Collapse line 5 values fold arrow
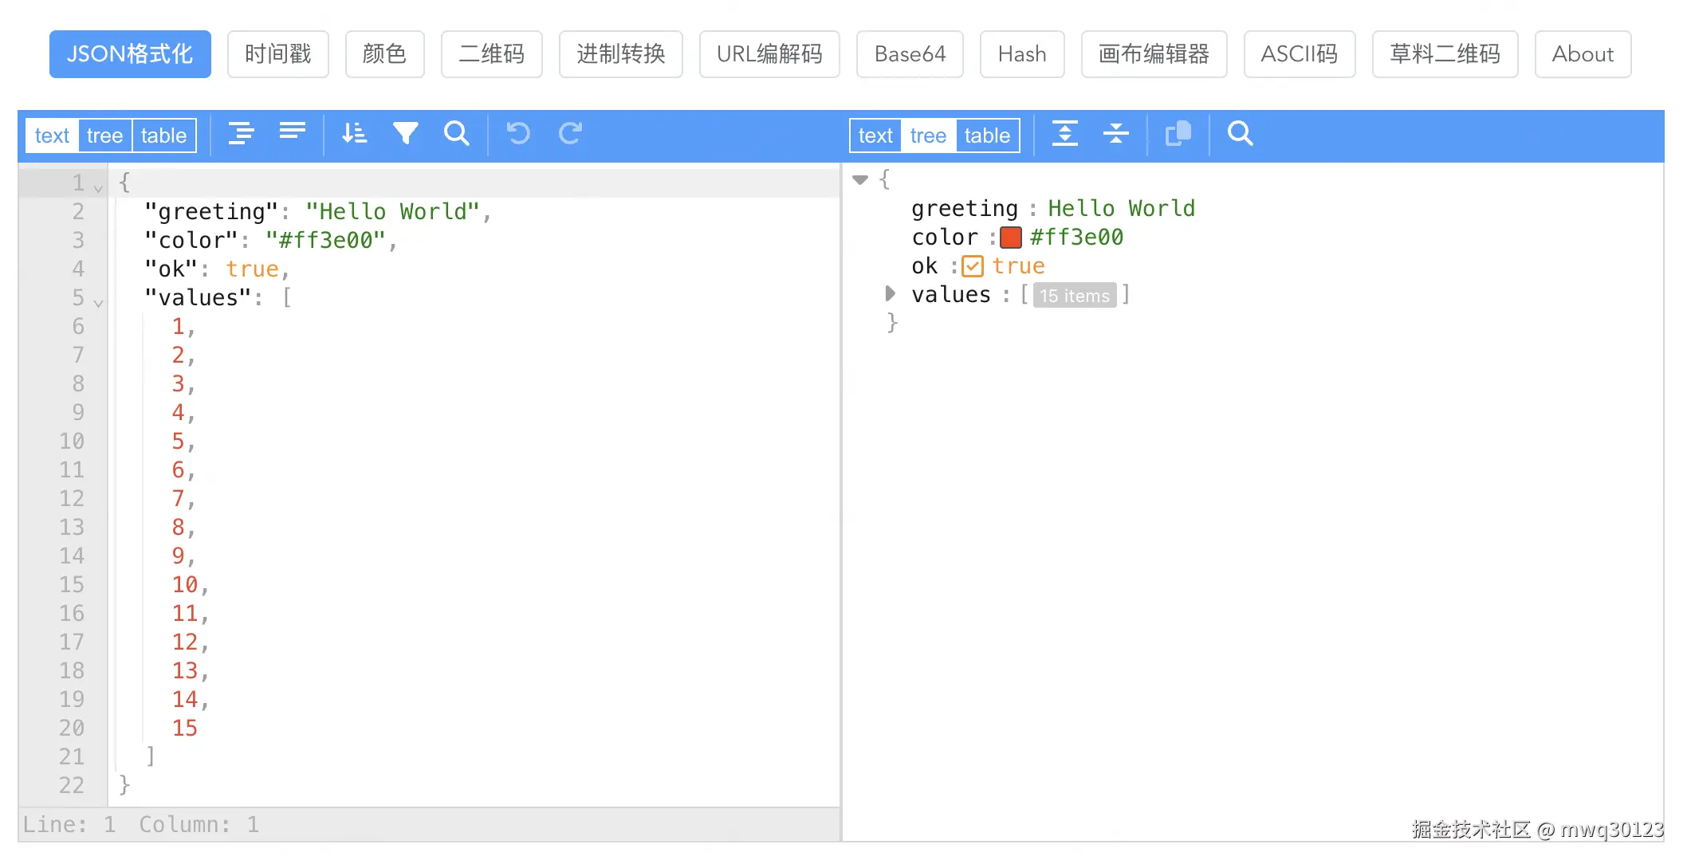The width and height of the screenshot is (1687, 864). click(x=97, y=303)
